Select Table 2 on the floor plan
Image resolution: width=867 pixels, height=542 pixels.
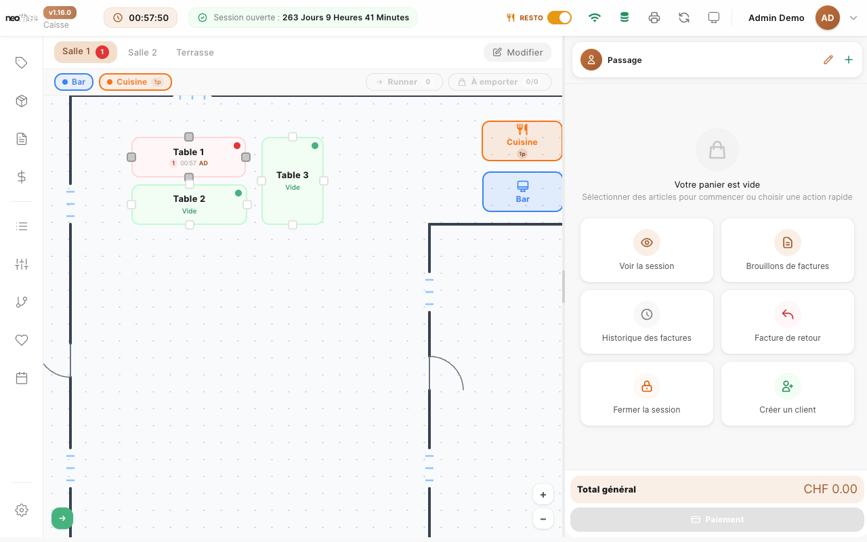[189, 204]
